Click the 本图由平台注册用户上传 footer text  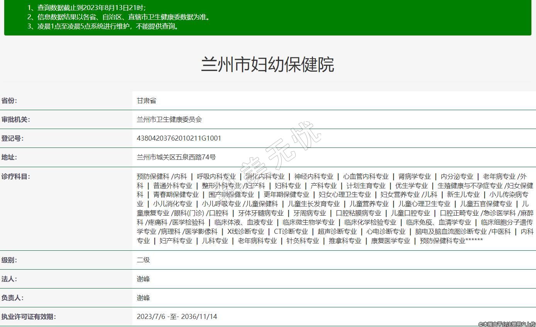[507, 324]
